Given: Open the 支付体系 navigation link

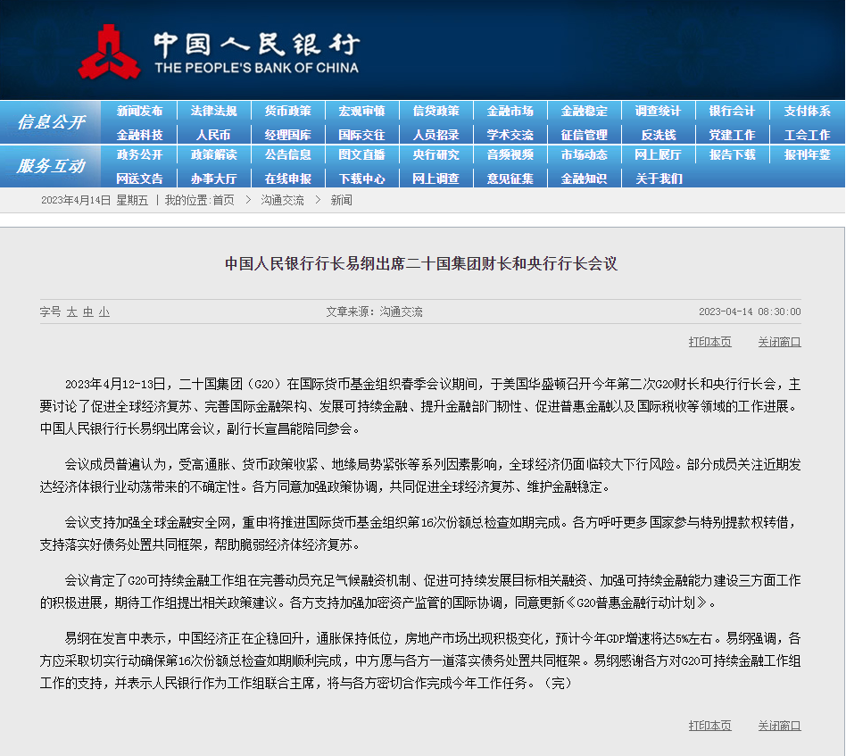Looking at the screenshot, I should 806,111.
